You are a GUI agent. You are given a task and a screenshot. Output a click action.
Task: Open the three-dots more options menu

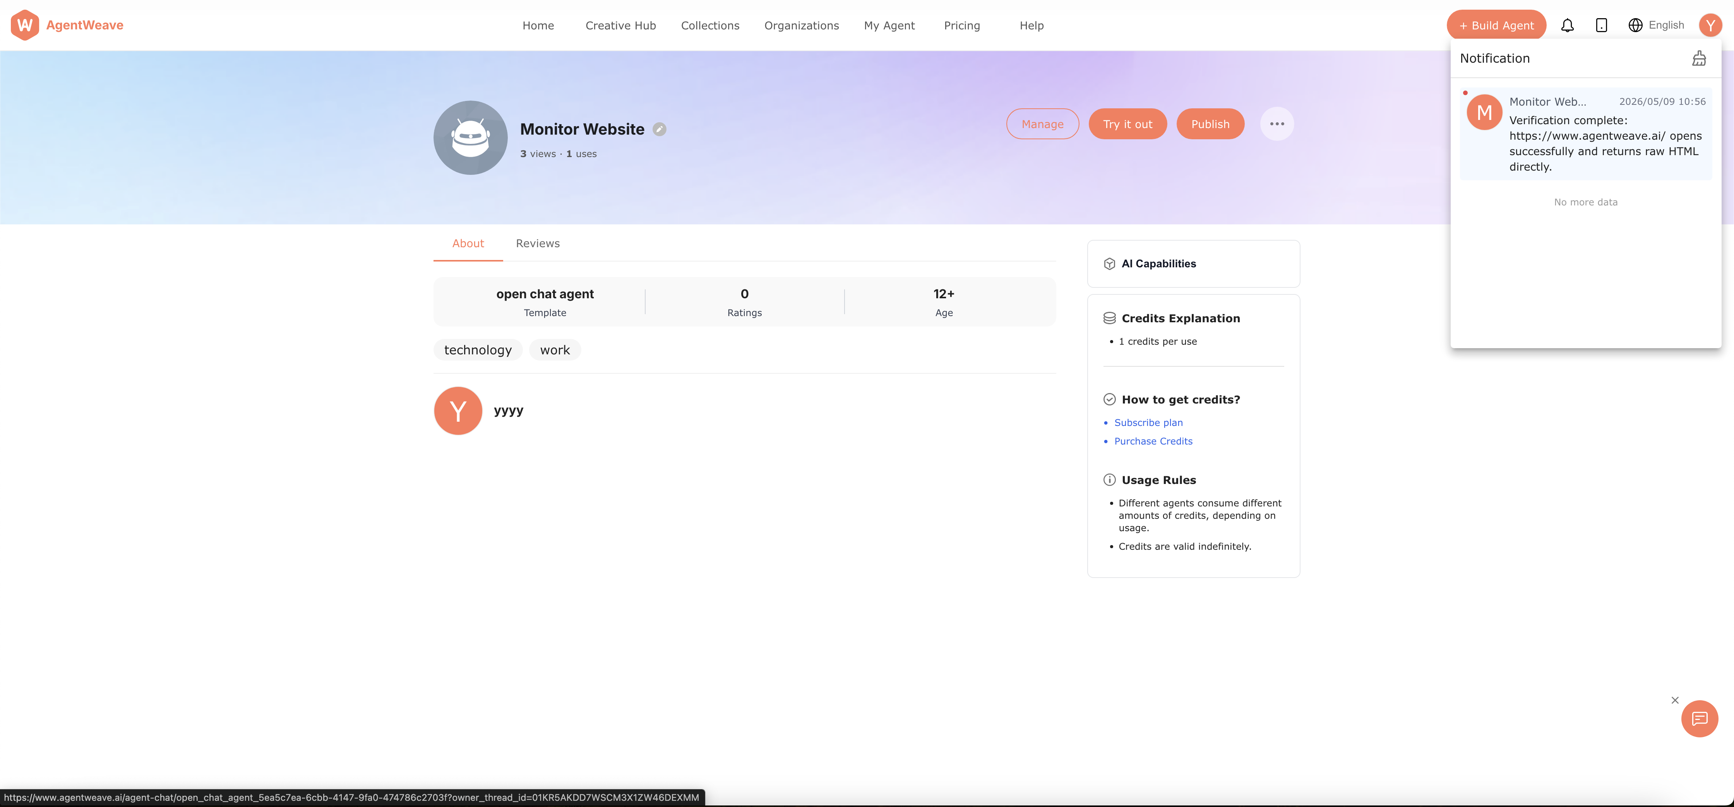1277,124
